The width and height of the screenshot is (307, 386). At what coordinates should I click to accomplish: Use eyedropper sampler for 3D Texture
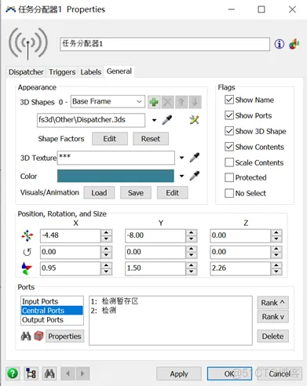[195, 158]
